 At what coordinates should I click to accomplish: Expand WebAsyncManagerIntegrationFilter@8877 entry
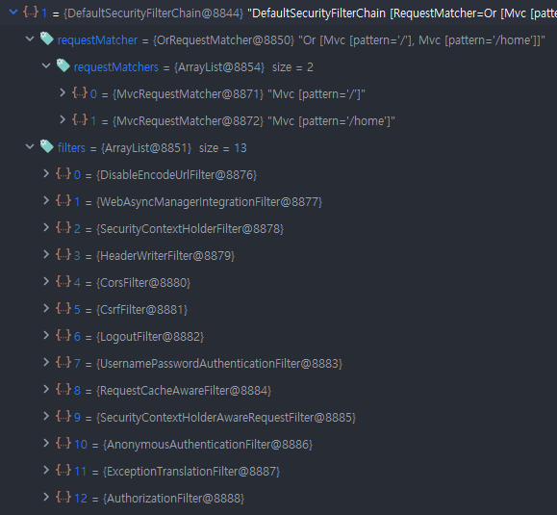point(46,200)
